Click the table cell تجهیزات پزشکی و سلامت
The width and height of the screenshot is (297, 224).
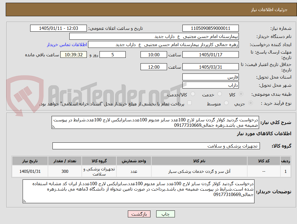click(x=99, y=171)
